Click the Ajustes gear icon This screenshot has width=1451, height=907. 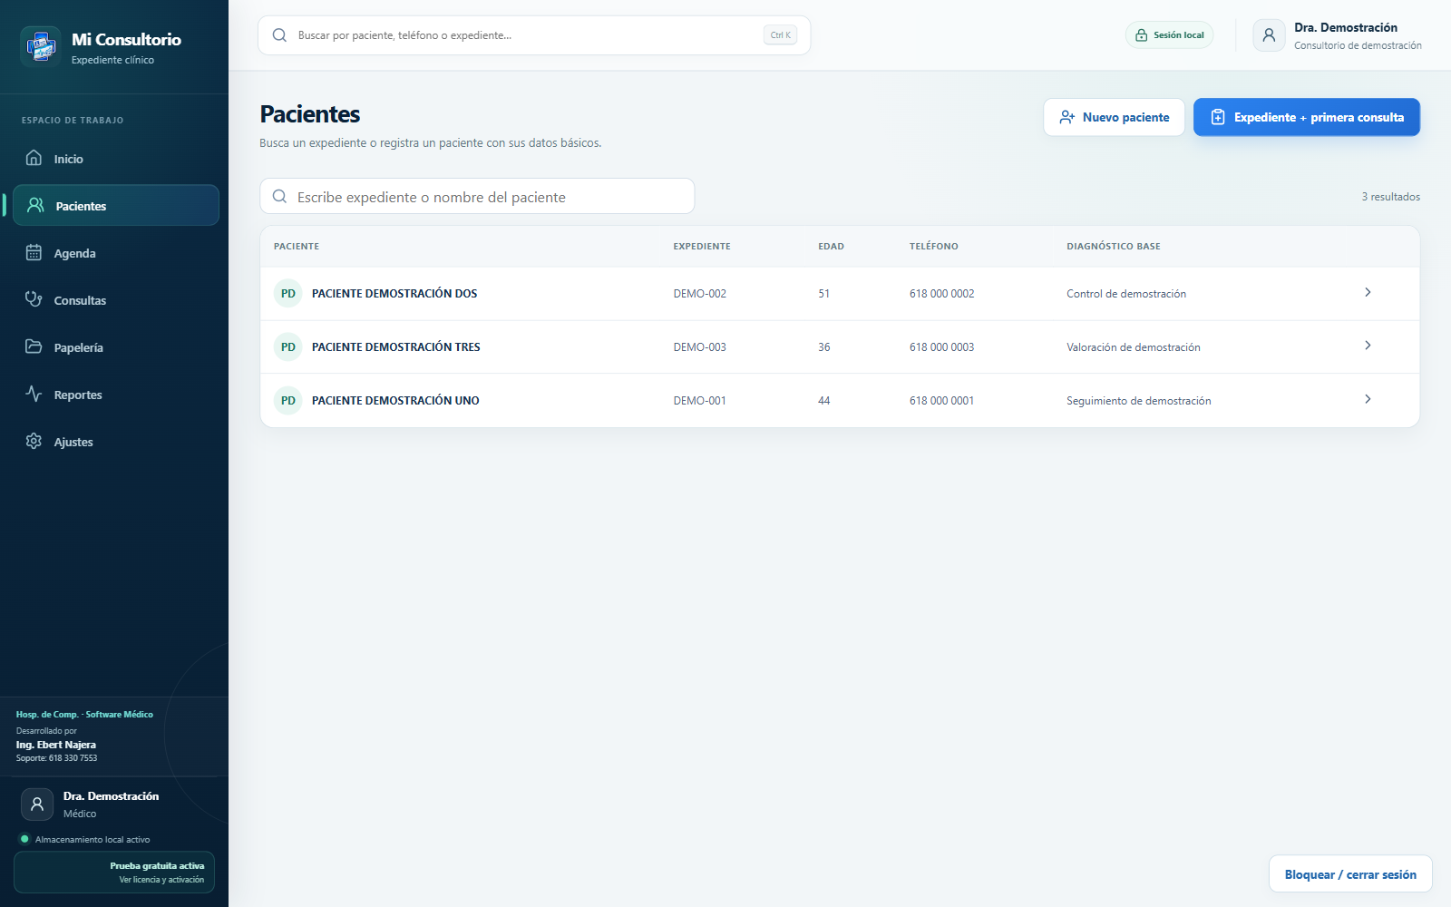(x=34, y=441)
